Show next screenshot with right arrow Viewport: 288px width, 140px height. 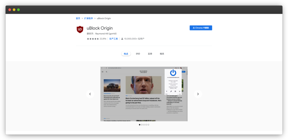pos(198,94)
